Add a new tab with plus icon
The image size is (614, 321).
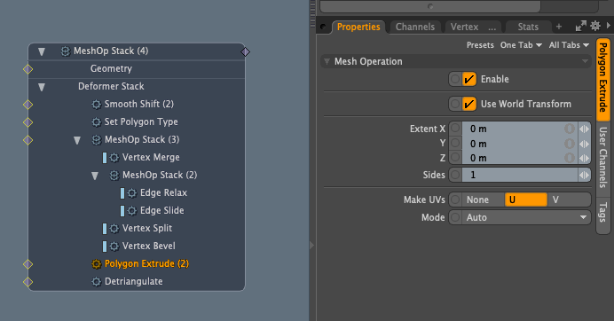point(559,27)
